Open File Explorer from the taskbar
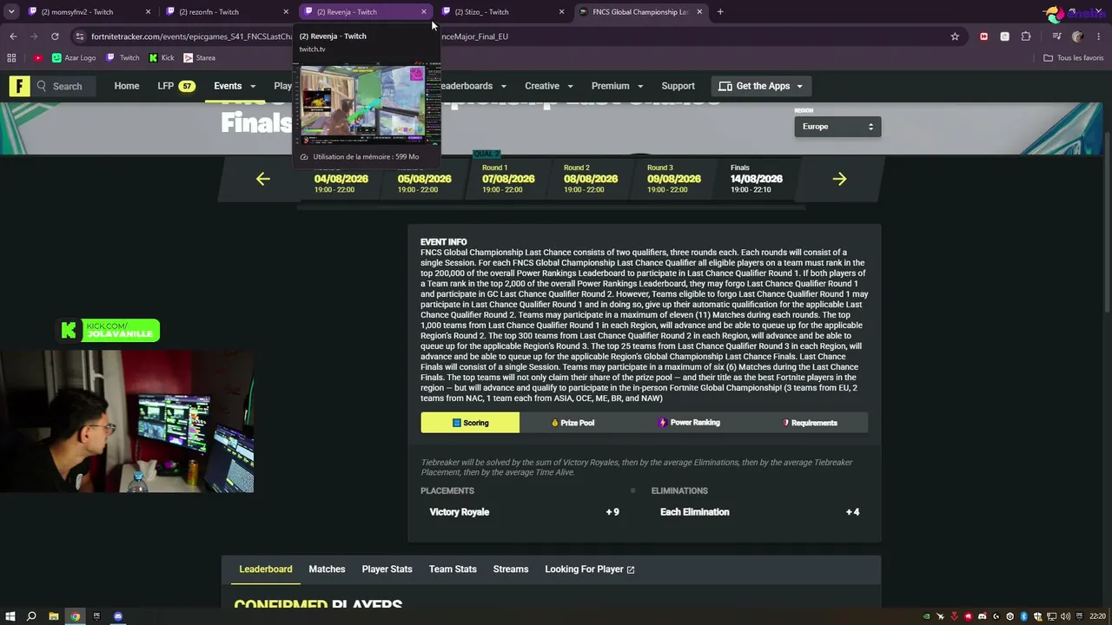1112x625 pixels. point(53,616)
